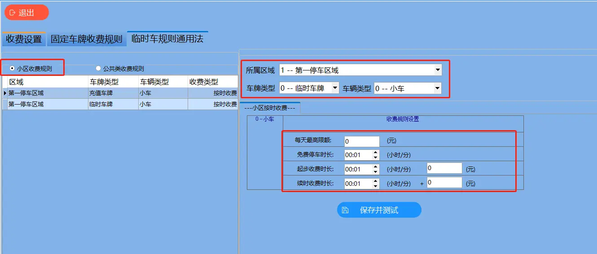The width and height of the screenshot is (597, 254).
Task: Click the 收费类型 column header
Action: point(212,82)
